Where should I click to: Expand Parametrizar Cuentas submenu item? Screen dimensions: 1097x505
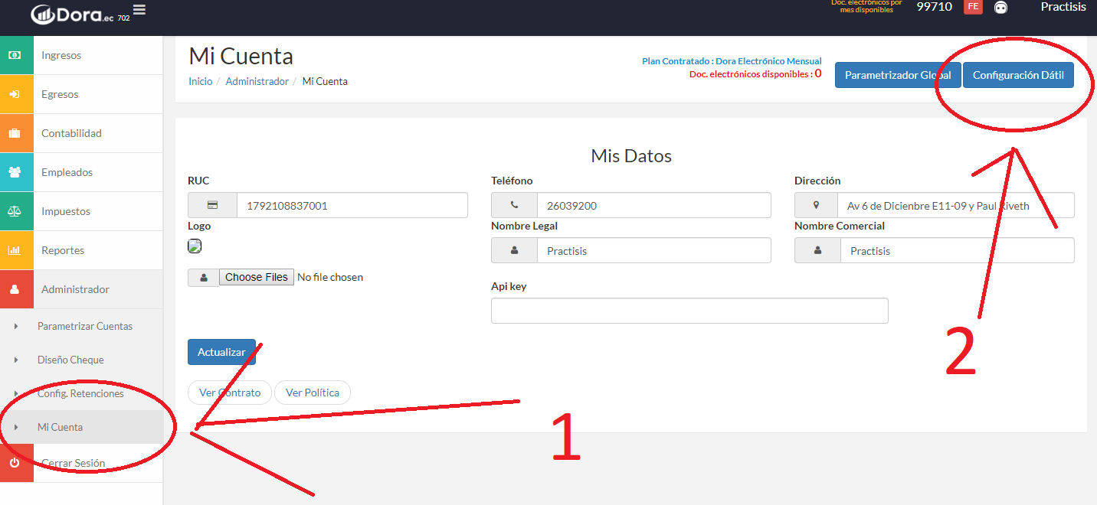pyautogui.click(x=84, y=326)
